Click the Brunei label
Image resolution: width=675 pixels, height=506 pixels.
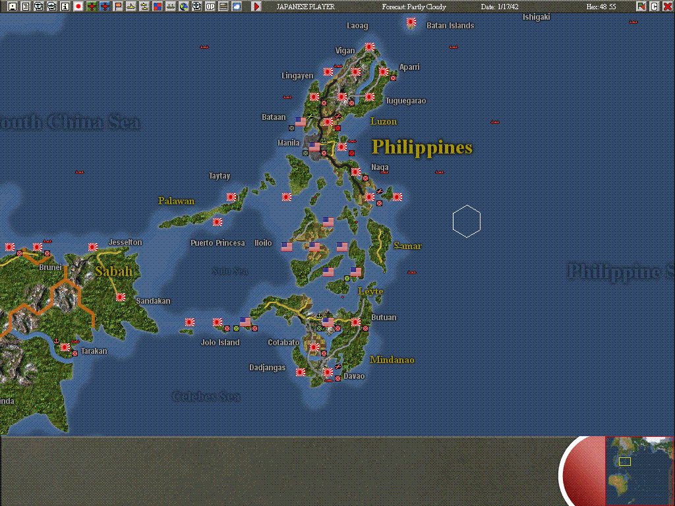(x=50, y=267)
